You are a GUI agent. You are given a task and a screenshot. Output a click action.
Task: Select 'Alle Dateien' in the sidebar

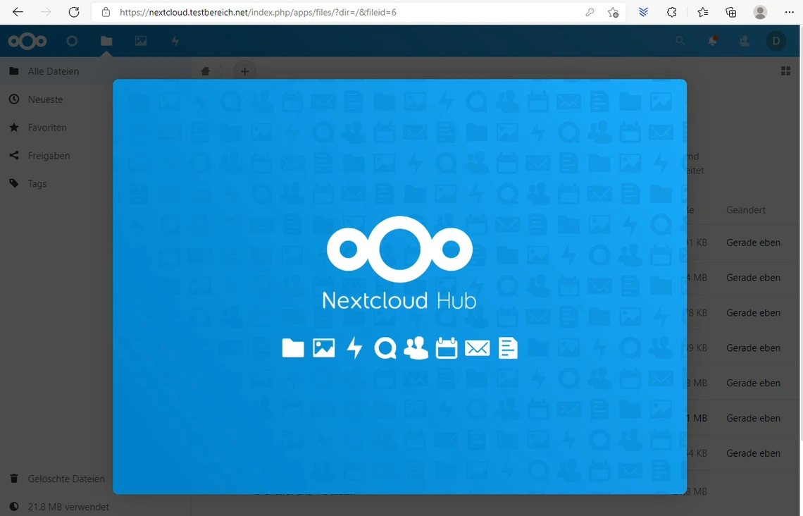[53, 71]
